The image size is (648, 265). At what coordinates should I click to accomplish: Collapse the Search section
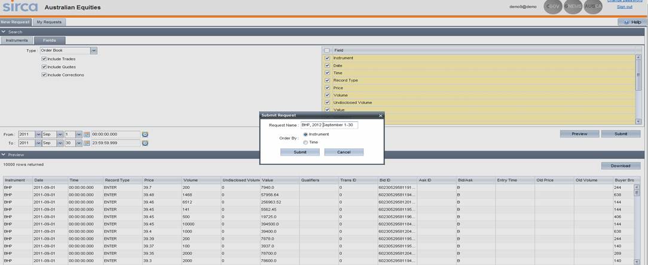pyautogui.click(x=4, y=32)
